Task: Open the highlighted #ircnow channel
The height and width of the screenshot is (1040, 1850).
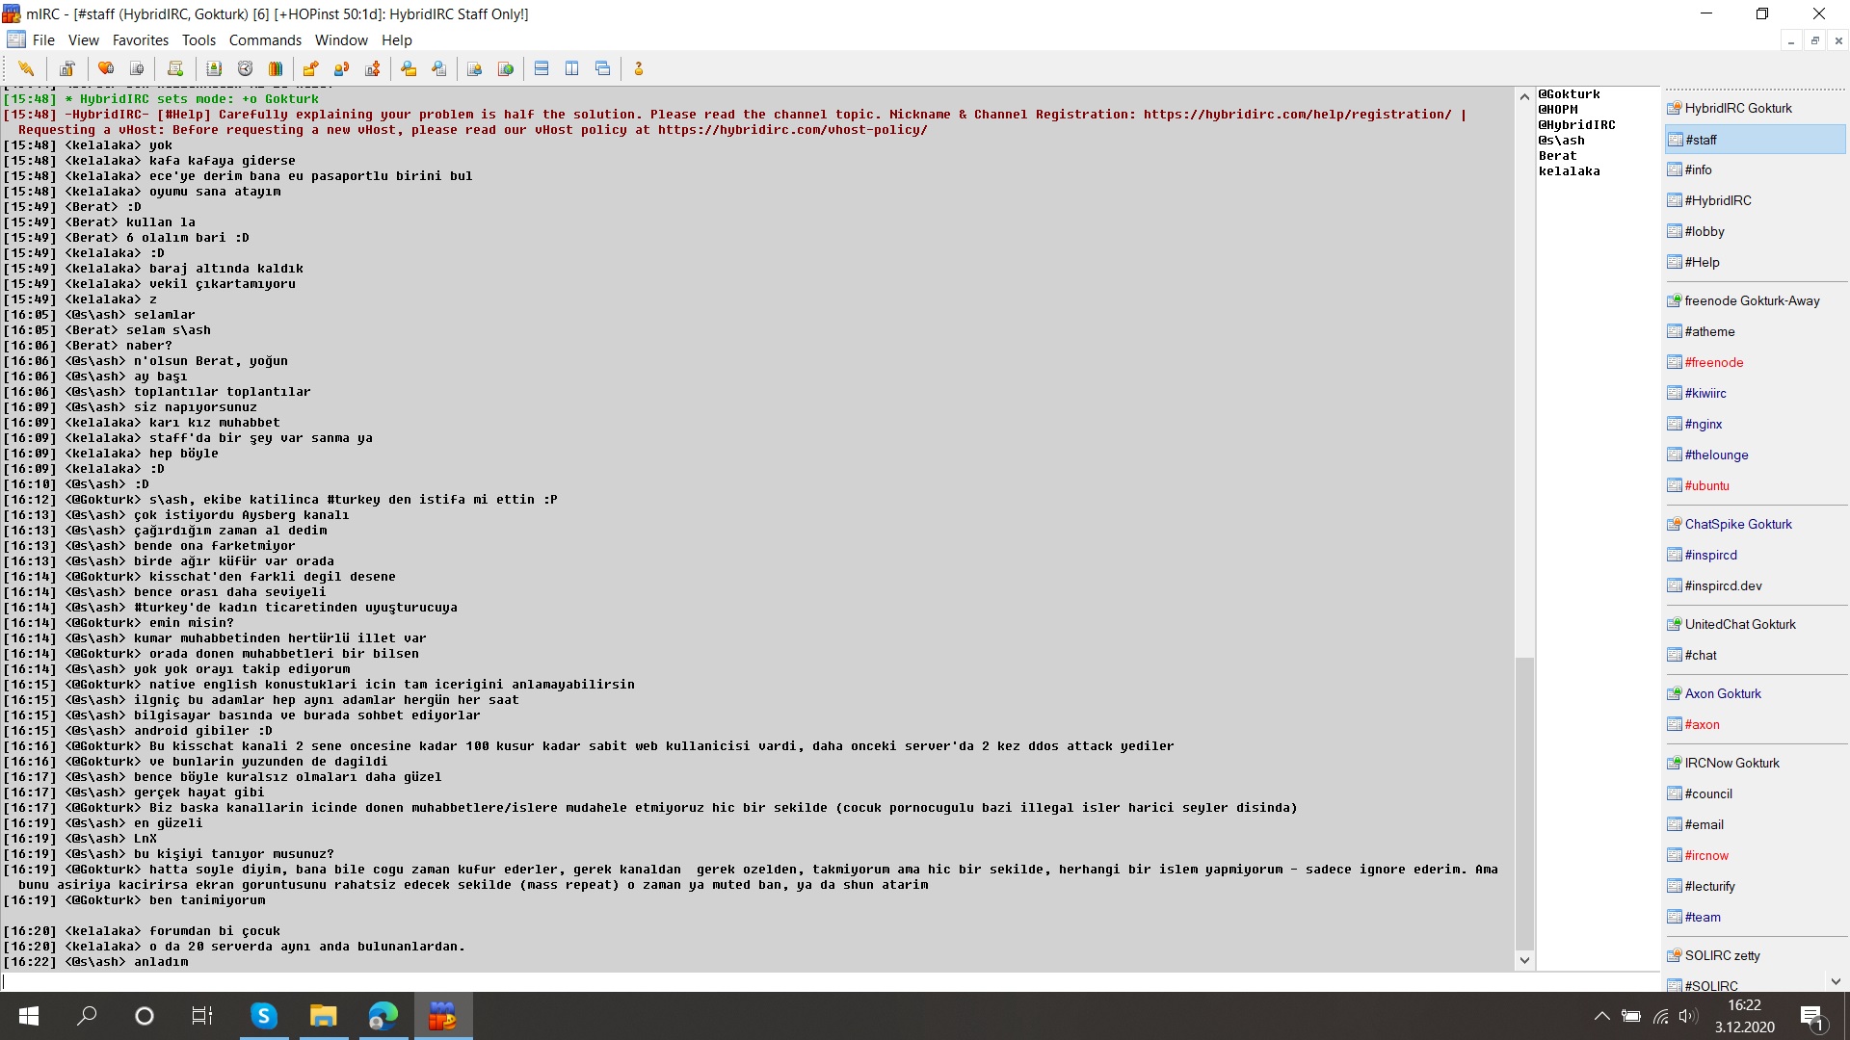Action: [x=1755, y=855]
